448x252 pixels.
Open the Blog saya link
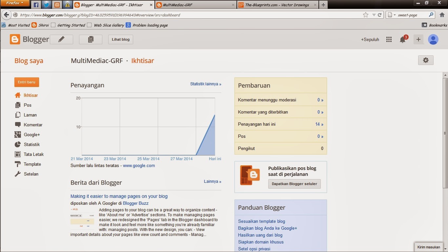pos(29,61)
